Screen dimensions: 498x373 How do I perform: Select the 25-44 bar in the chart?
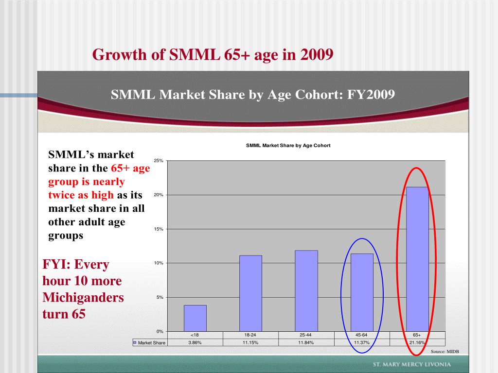point(306,291)
